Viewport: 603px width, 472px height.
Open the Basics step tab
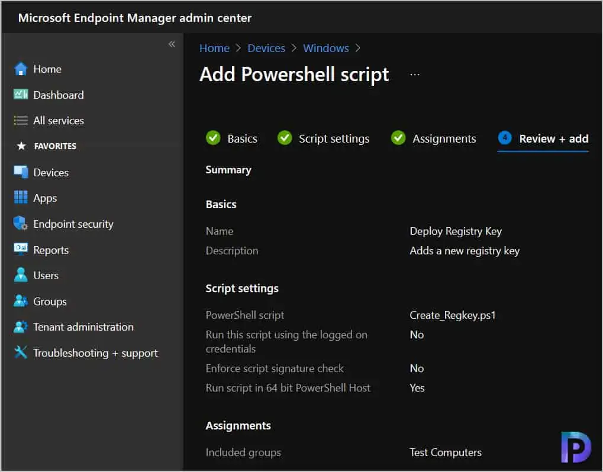point(232,138)
